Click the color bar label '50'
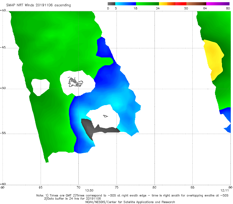The height and width of the screenshot is (204, 233). (x=186, y=8)
